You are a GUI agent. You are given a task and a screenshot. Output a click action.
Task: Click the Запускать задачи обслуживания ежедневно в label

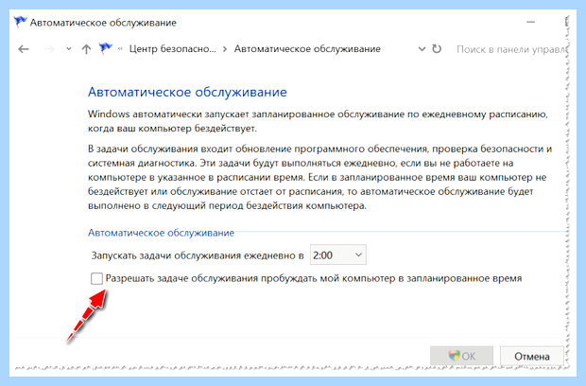(x=198, y=255)
